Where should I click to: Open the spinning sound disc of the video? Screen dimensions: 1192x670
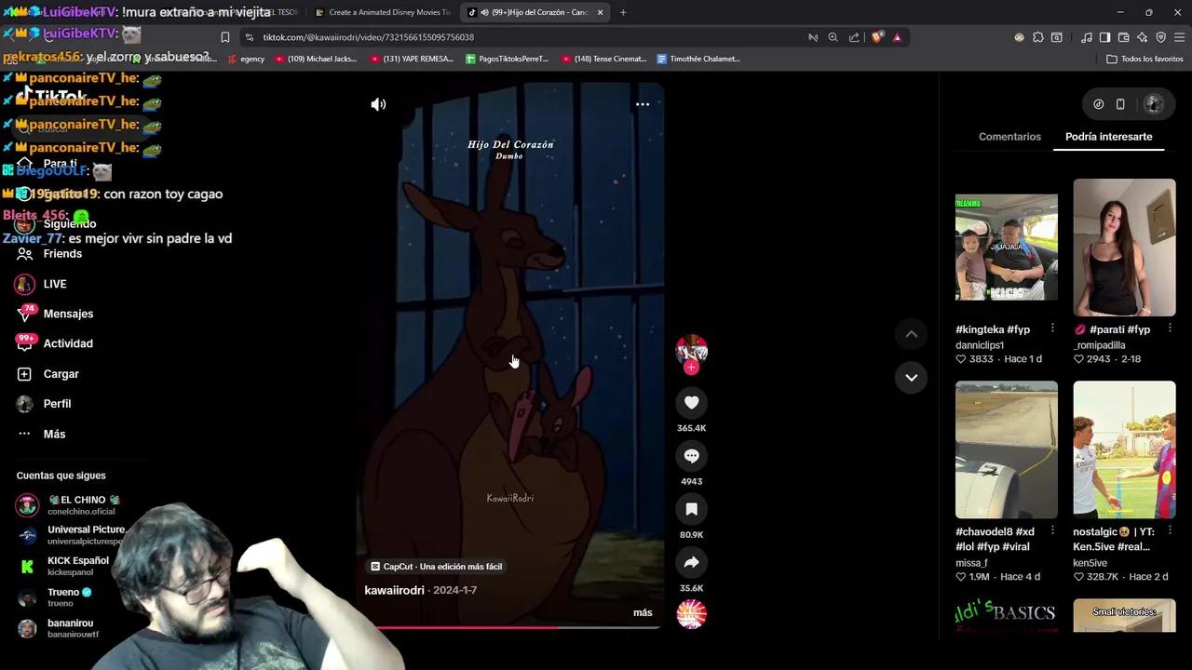click(x=691, y=614)
